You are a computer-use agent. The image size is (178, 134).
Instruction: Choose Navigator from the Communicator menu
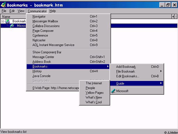[x=68, y=16]
